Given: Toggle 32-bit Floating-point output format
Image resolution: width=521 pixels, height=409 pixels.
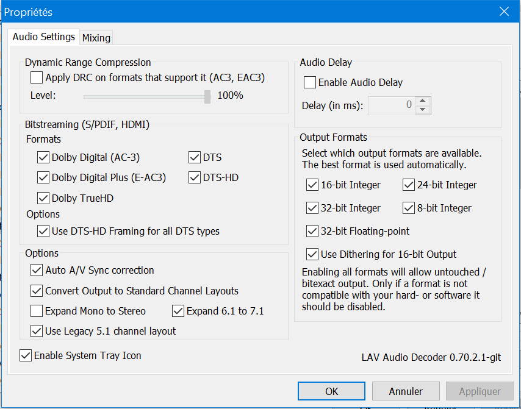Looking at the screenshot, I should tap(312, 231).
